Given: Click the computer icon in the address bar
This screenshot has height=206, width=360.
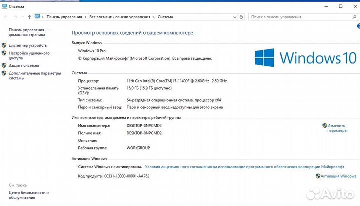Looking at the screenshot, I should coord(37,17).
